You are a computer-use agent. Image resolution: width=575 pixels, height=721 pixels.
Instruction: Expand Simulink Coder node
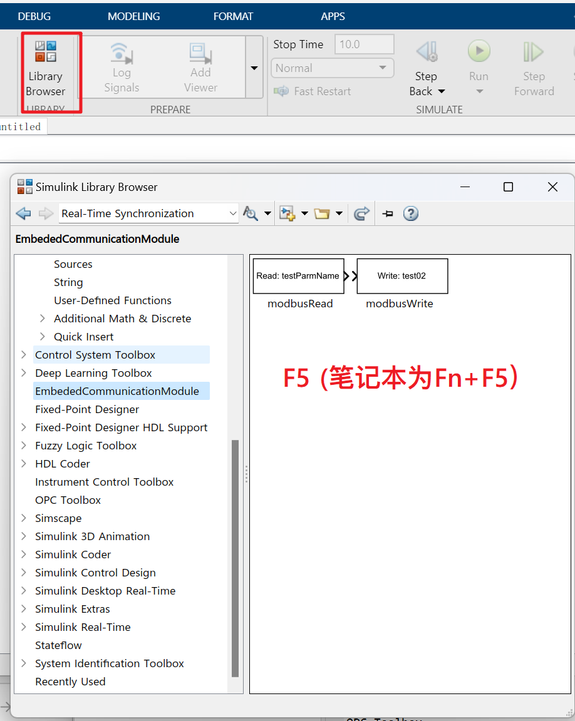(24, 555)
